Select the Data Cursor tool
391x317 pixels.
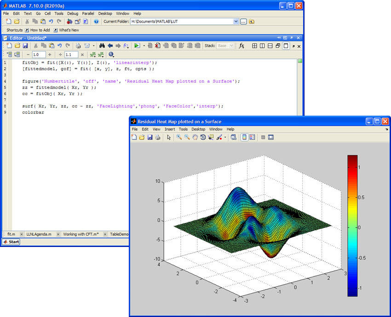pyautogui.click(x=211, y=137)
